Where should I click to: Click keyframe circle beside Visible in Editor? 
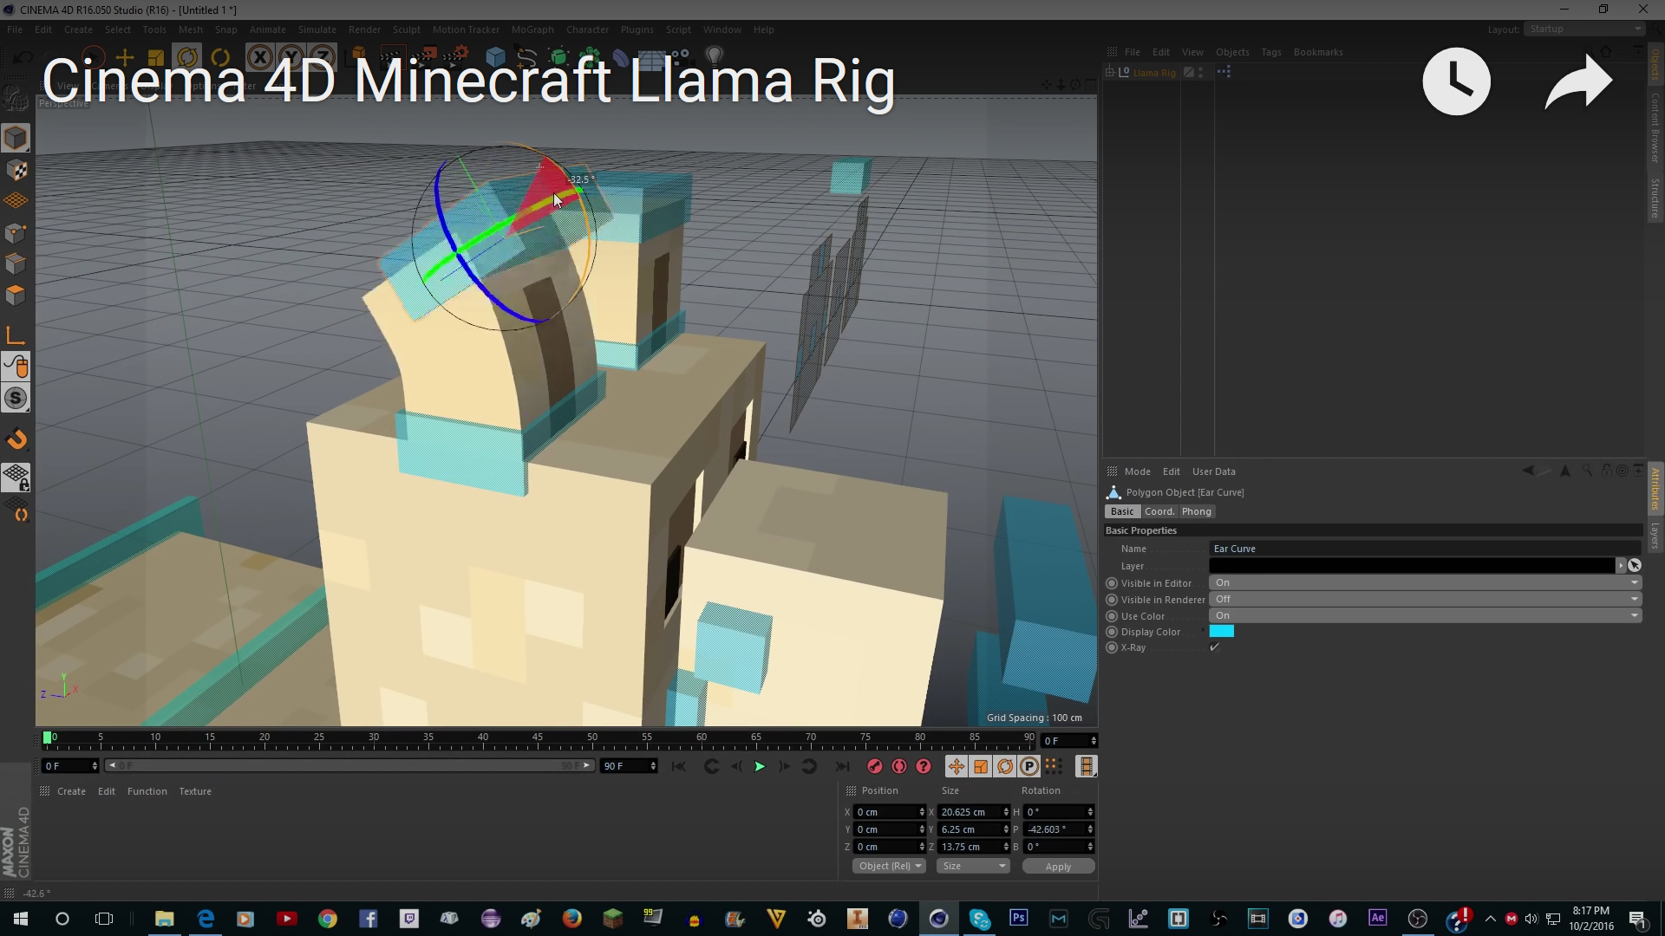tap(1112, 583)
